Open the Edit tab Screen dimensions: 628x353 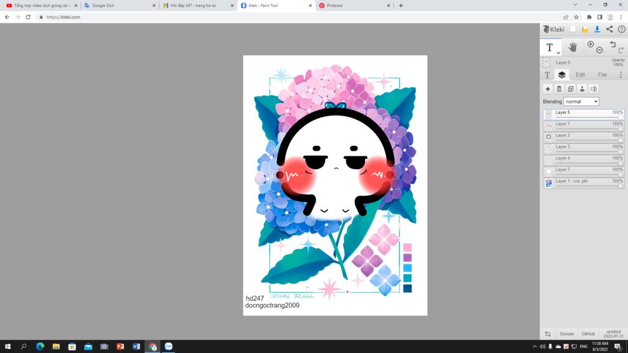[580, 75]
